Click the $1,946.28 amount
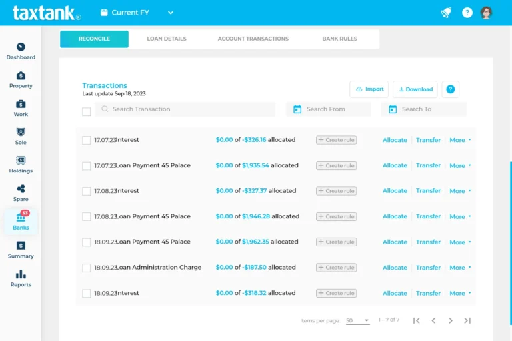The width and height of the screenshot is (512, 341). (256, 216)
